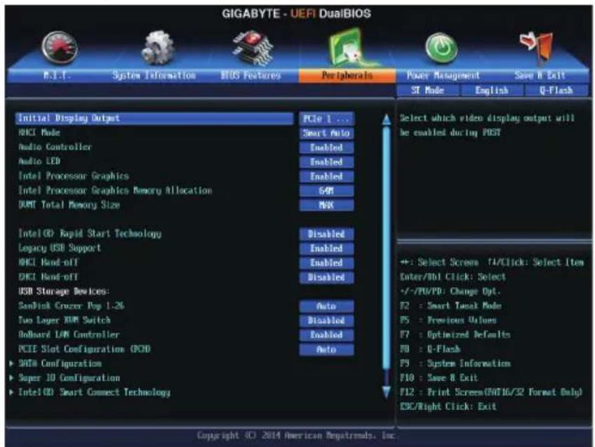
Task: Toggle the XHCI Hand-off Enabled value
Action: pos(326,263)
